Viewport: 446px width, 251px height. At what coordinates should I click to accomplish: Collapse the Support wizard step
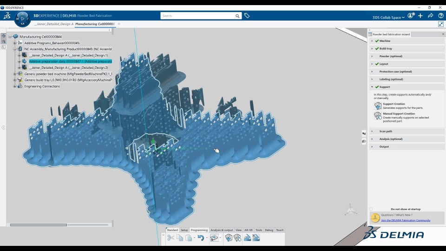coord(372,87)
